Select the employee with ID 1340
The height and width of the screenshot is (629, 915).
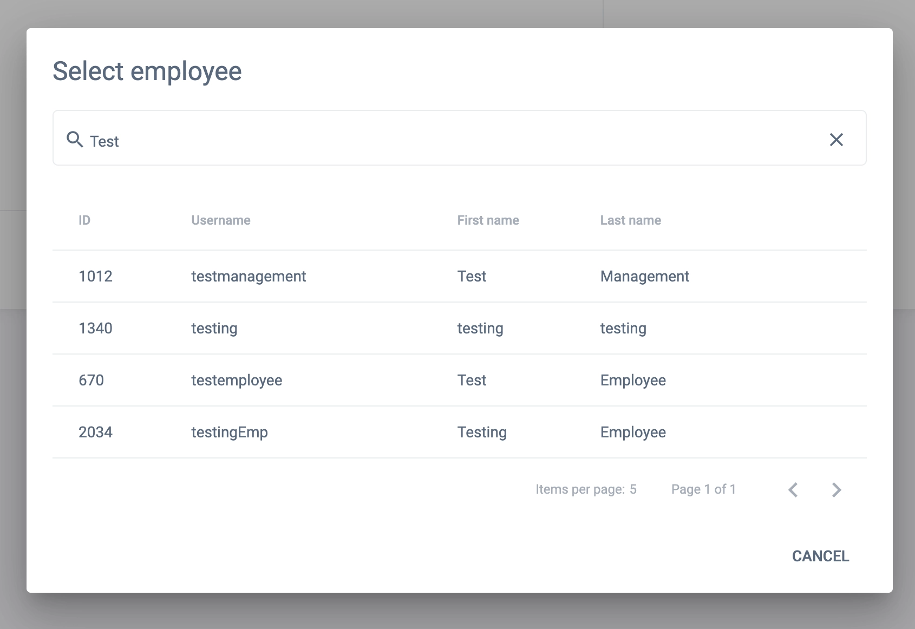95,329
